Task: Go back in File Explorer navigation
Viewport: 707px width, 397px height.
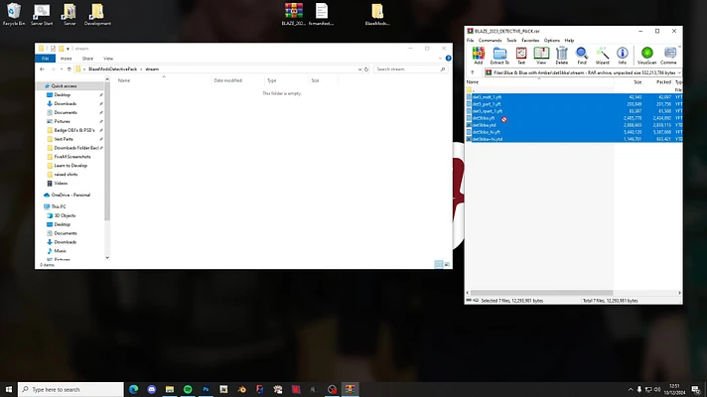Action: [x=42, y=68]
